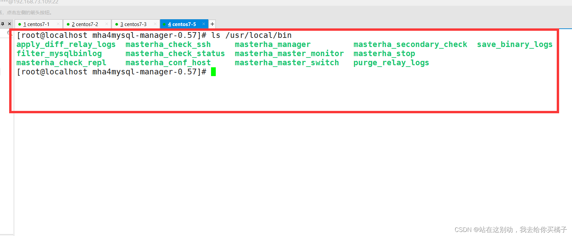
Task: Pin the side panel with pin icon
Action: (x=3, y=24)
